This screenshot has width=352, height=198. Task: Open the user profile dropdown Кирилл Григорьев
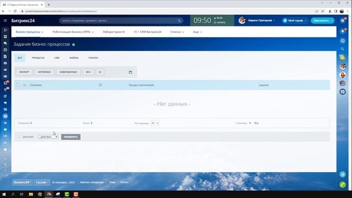pyautogui.click(x=257, y=20)
